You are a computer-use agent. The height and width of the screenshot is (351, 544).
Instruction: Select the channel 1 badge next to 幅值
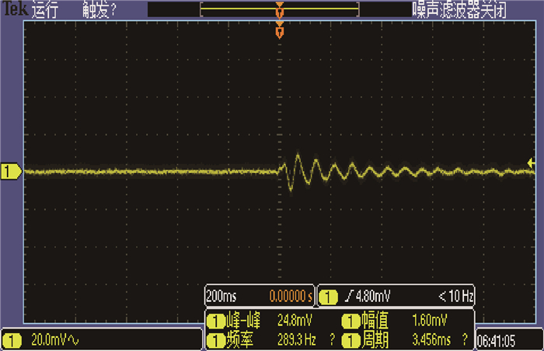(350, 321)
